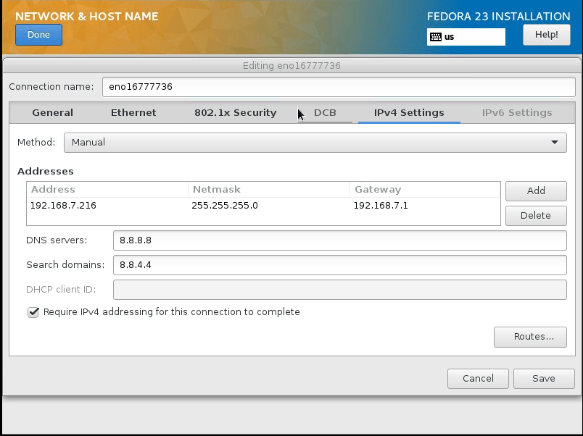Click the us keyboard layout indicator

pyautogui.click(x=466, y=37)
